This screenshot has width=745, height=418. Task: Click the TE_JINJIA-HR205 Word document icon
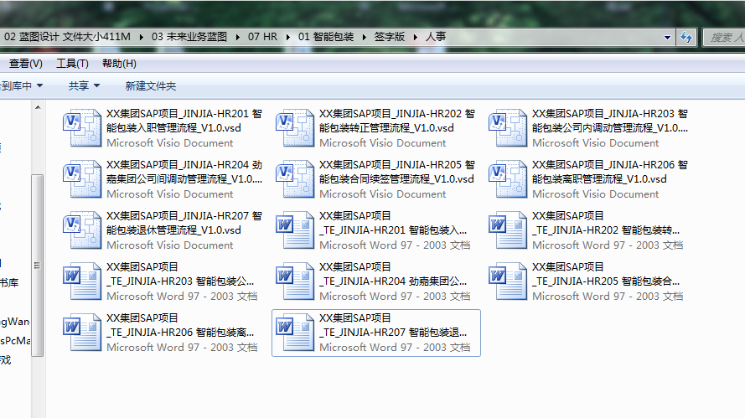508,281
